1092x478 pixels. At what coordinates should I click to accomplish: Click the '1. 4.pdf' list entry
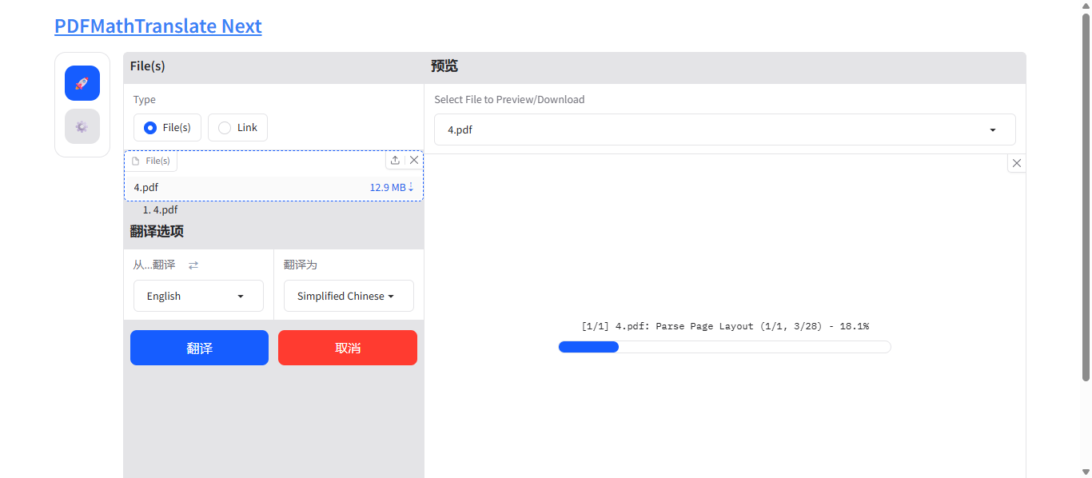tap(160, 209)
